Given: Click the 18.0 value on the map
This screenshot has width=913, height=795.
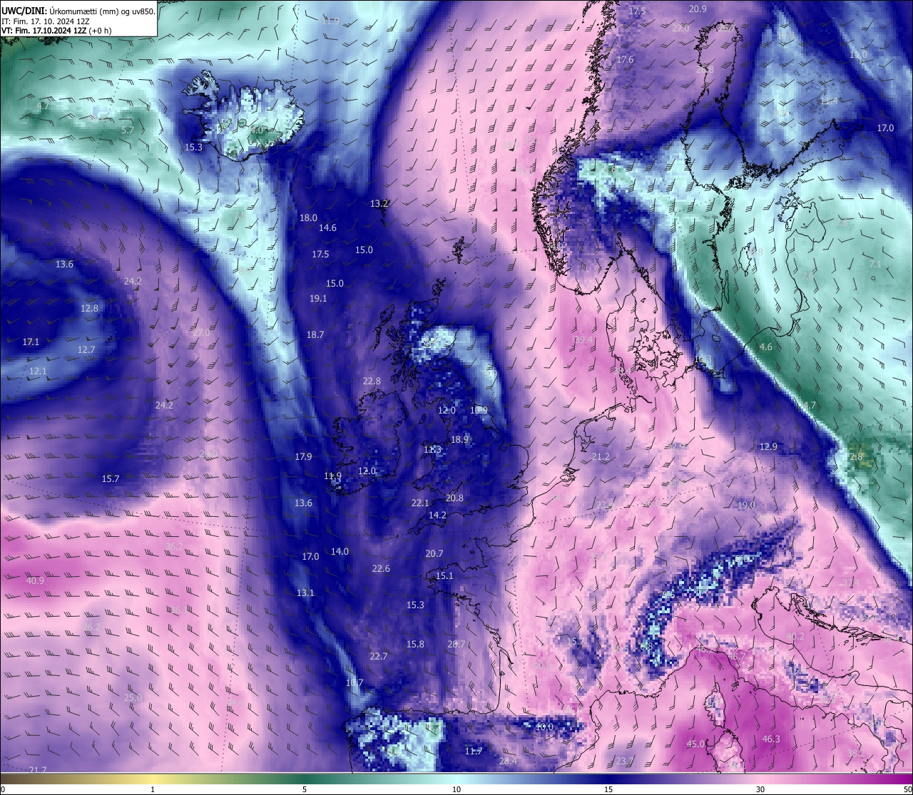Looking at the screenshot, I should [x=308, y=218].
